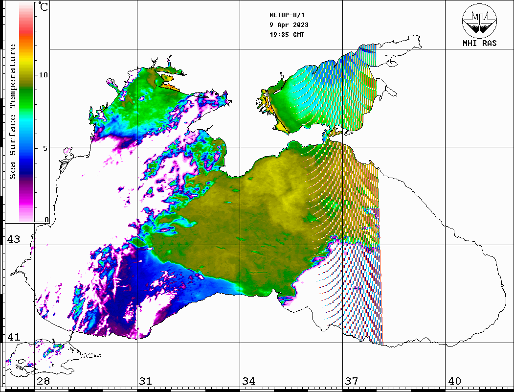
Task: Click the MHI RAS circular logo
Action: (x=480, y=21)
